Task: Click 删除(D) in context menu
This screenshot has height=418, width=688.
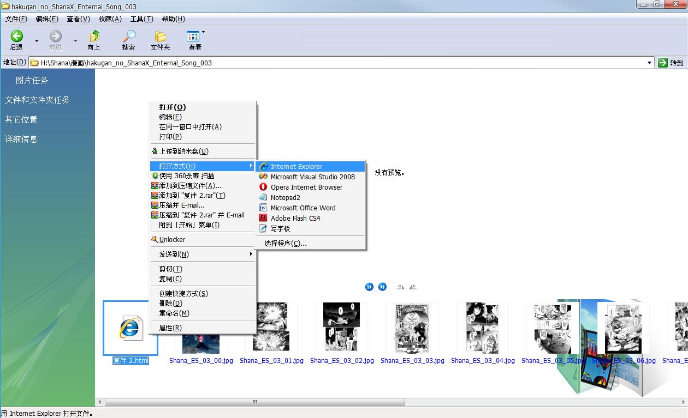Action: [x=203, y=304]
